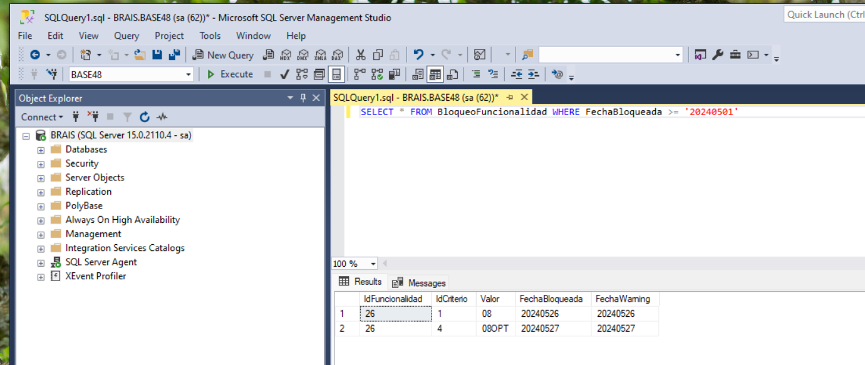Open Activity Monitor in Object Explorer toolbar

point(162,116)
